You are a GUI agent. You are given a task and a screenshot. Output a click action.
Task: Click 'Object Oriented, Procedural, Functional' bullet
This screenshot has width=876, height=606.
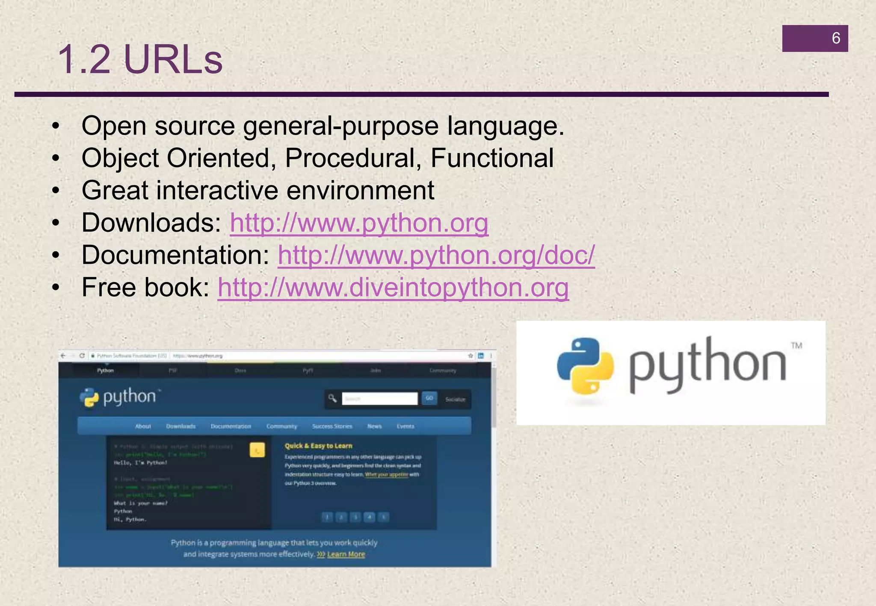[318, 158]
